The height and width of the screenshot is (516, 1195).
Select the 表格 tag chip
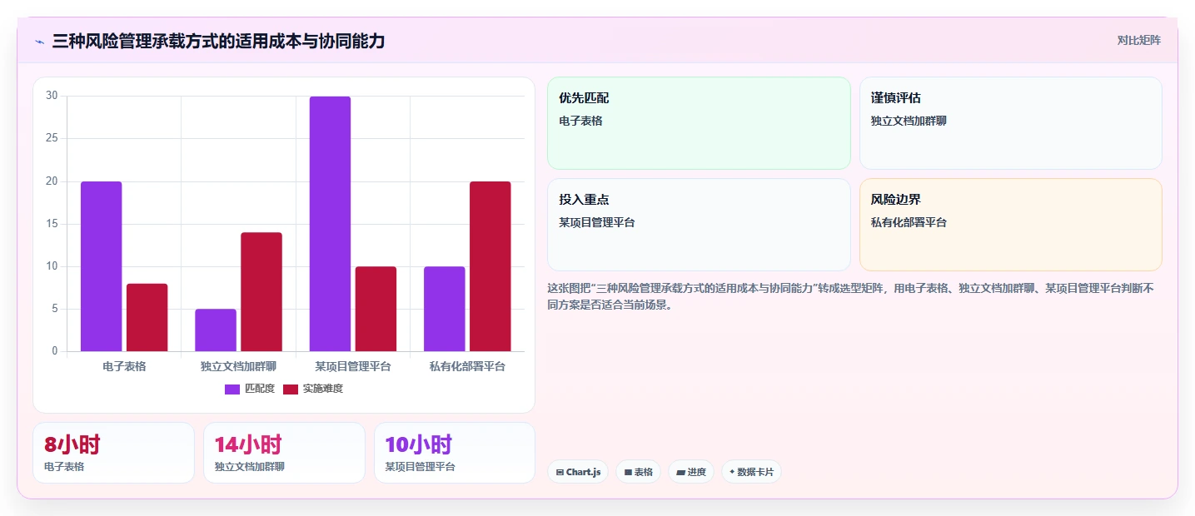(638, 472)
